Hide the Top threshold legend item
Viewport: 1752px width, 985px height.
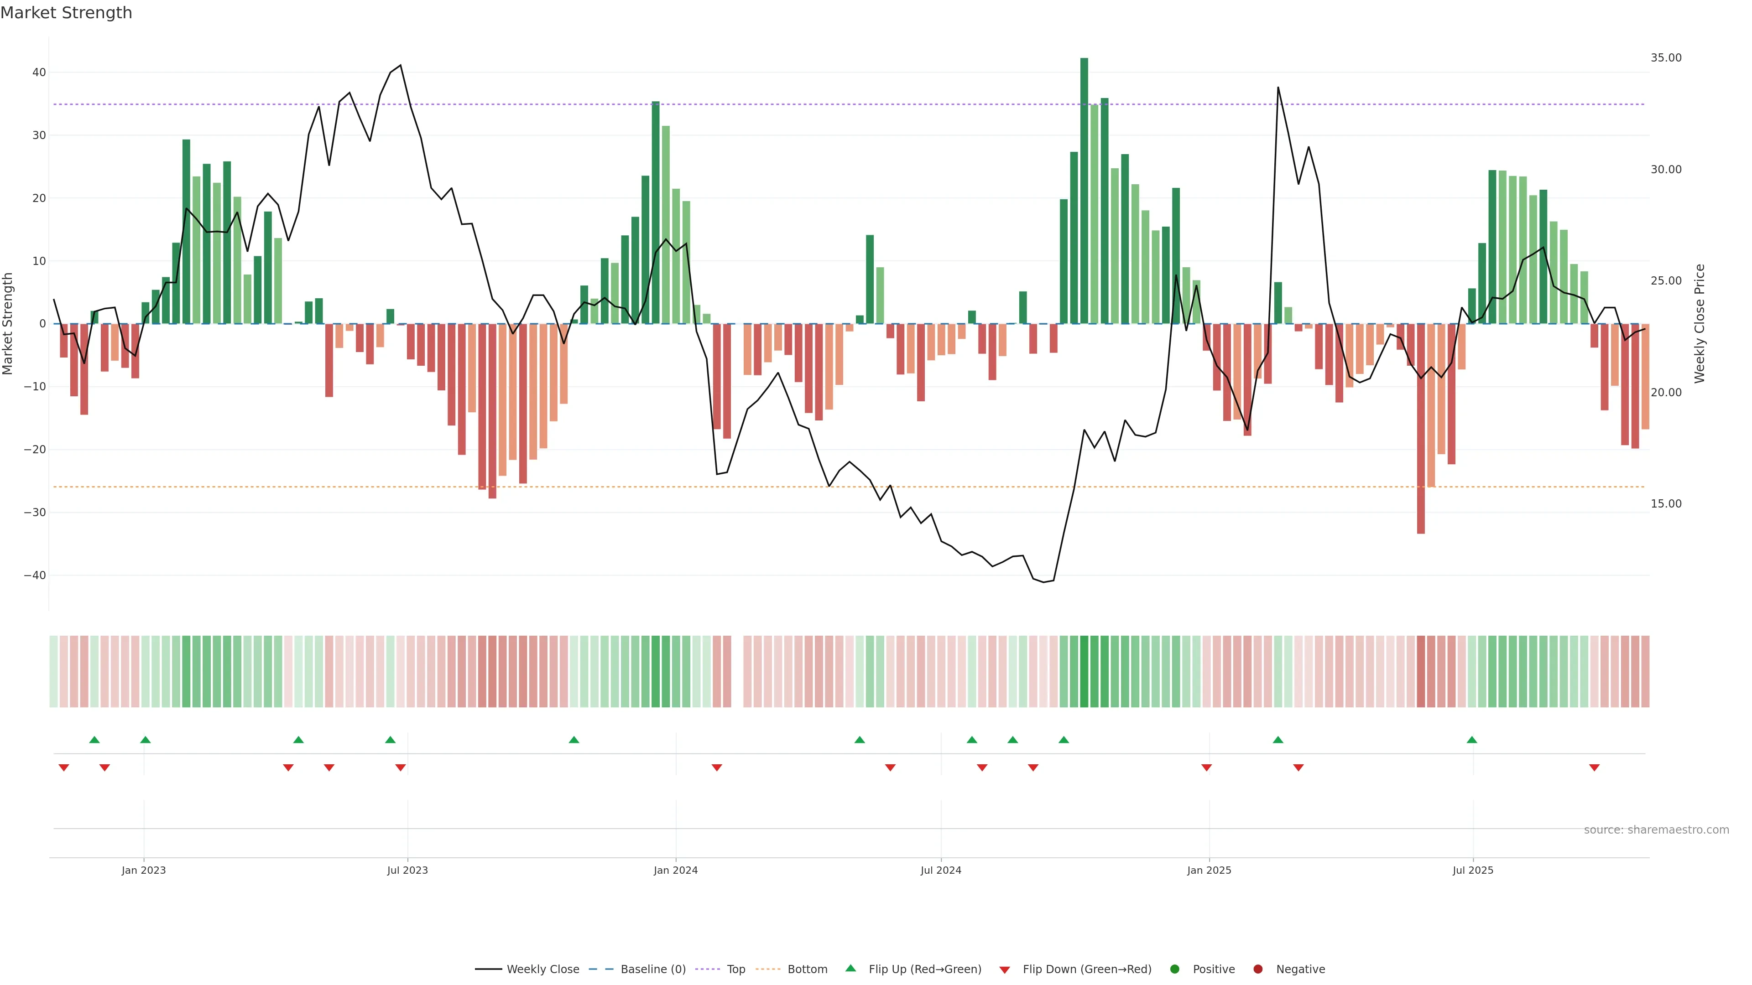point(735,969)
